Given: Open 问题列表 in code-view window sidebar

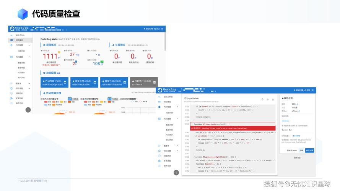Looking at the screenshot, I should tap(169, 113).
